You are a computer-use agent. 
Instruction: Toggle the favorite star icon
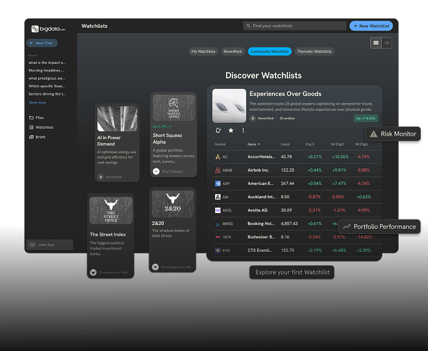tap(231, 130)
